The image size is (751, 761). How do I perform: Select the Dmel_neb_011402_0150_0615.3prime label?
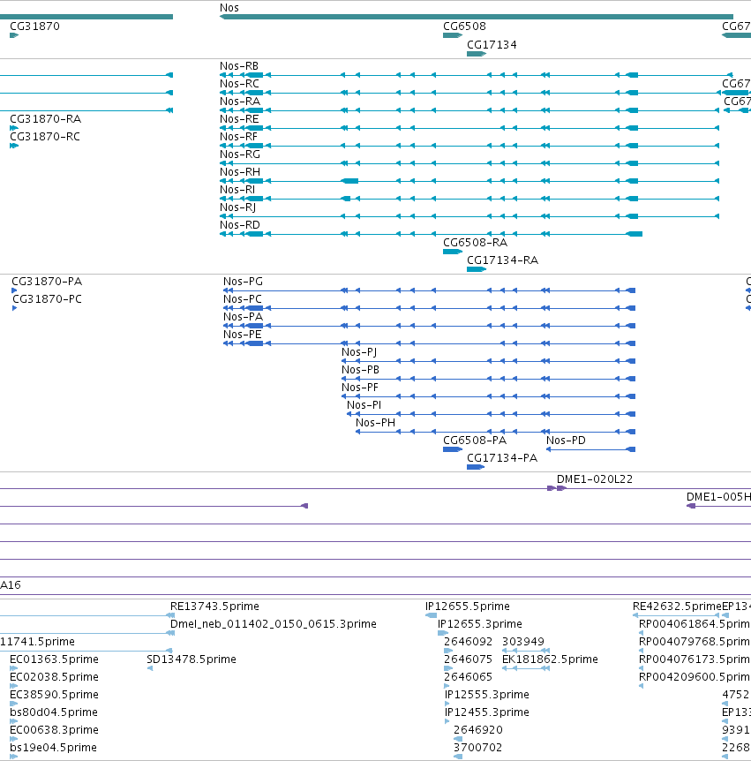(x=274, y=624)
